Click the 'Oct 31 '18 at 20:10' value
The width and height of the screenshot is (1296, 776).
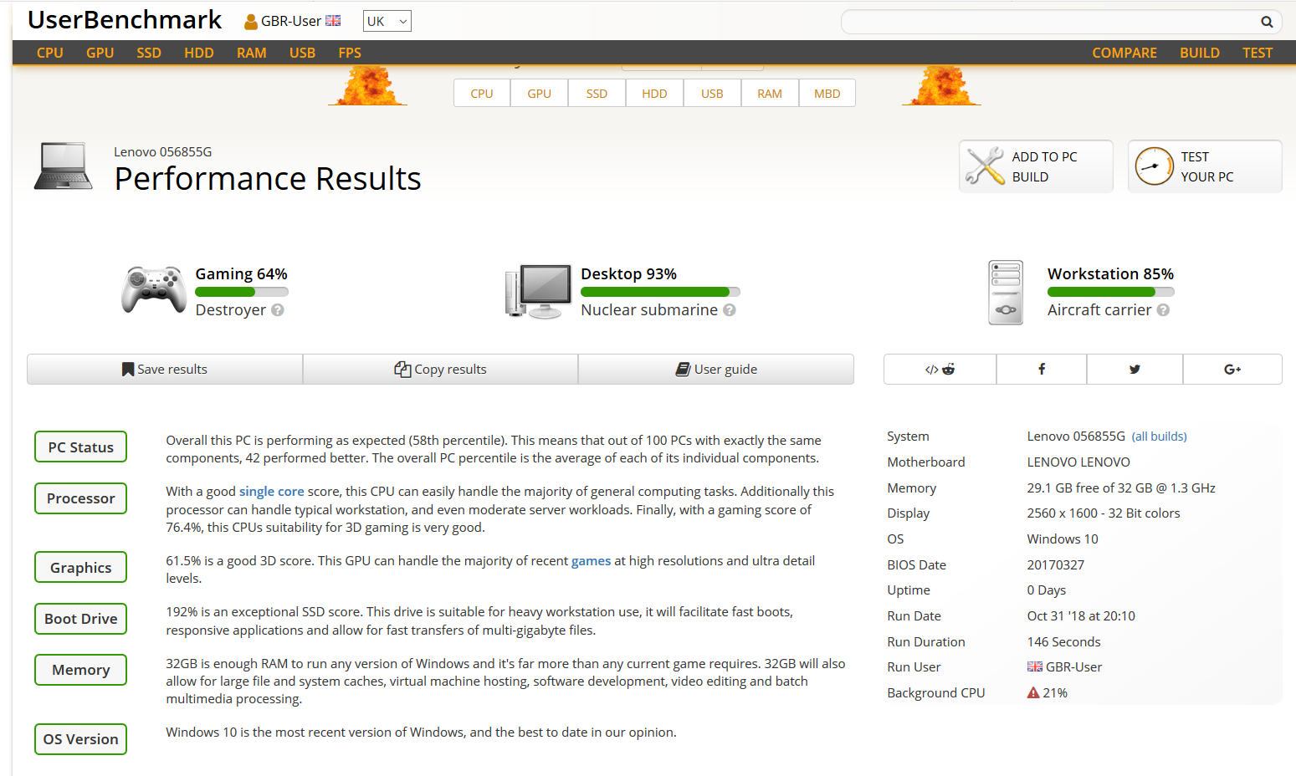point(1081,616)
